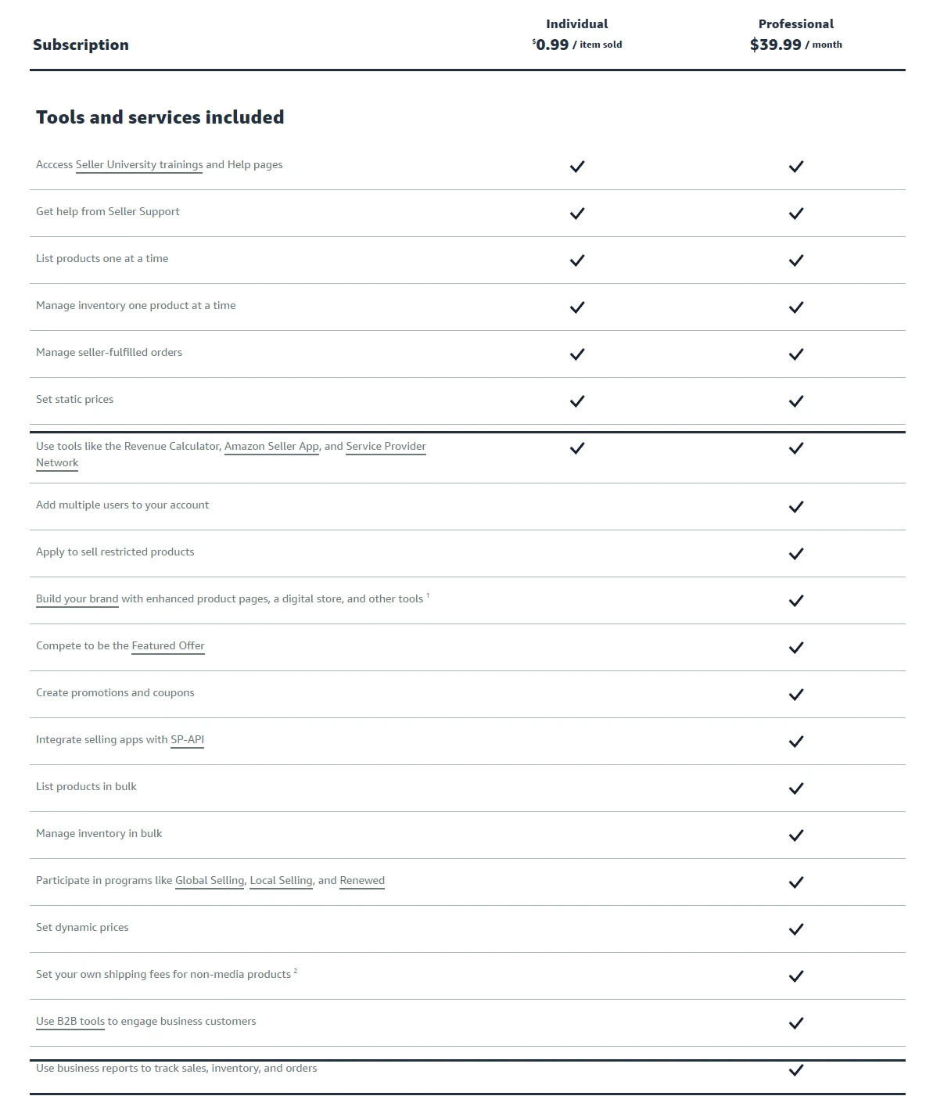933x1096 pixels.
Task: Click the Service Provider Network link
Action: tap(386, 447)
